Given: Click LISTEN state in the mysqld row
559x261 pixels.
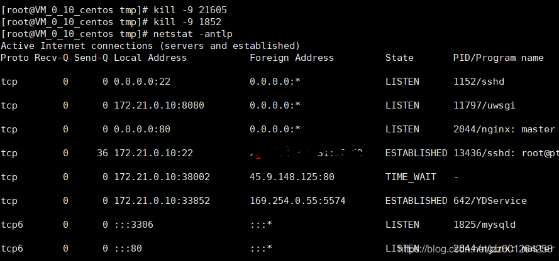Looking at the screenshot, I should coord(402,225).
